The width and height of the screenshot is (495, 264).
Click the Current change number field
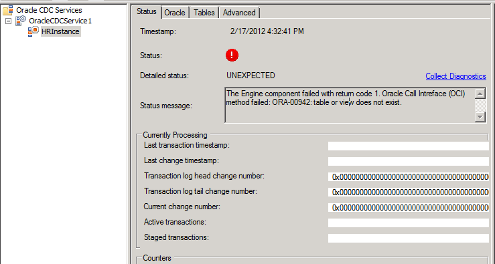pos(408,207)
